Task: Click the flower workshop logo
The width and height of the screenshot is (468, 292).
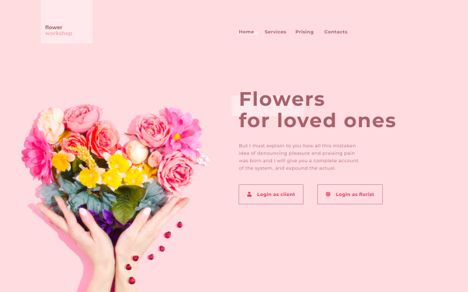Action: 58,30
